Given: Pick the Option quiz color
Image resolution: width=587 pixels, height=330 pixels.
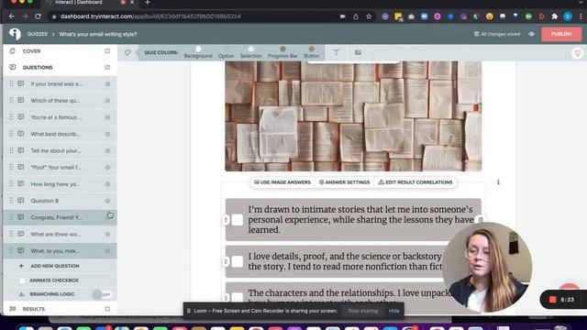Looking at the screenshot, I should [x=227, y=52].
